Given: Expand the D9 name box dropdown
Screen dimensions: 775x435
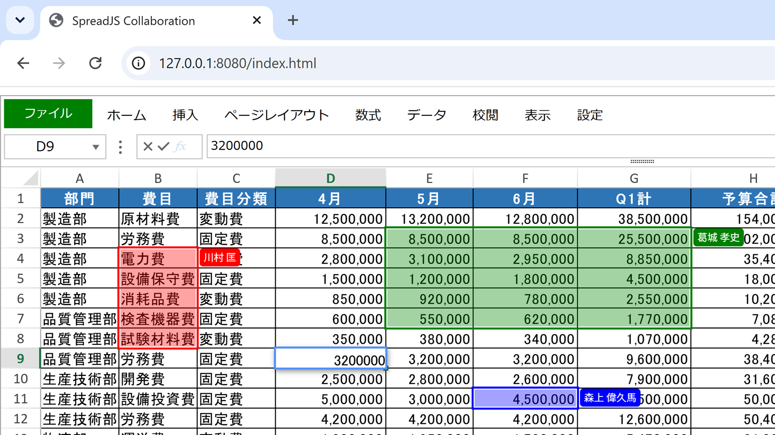Looking at the screenshot, I should (96, 147).
